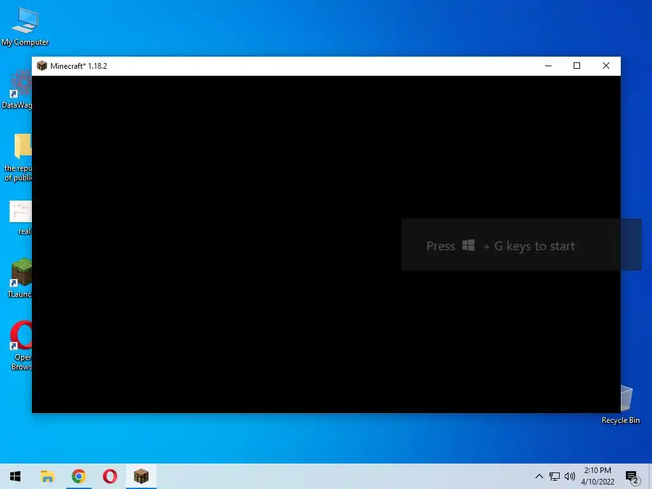Show hidden system tray icons
Image resolution: width=652 pixels, height=489 pixels.
pyautogui.click(x=539, y=476)
